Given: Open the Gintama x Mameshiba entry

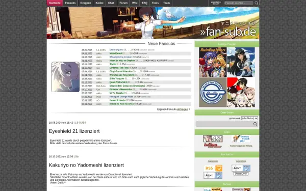Looking at the screenshot, I should click(120, 90).
